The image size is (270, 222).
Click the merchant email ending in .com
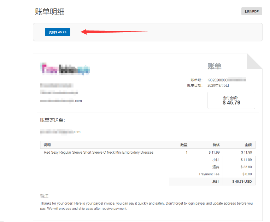tap(61, 101)
